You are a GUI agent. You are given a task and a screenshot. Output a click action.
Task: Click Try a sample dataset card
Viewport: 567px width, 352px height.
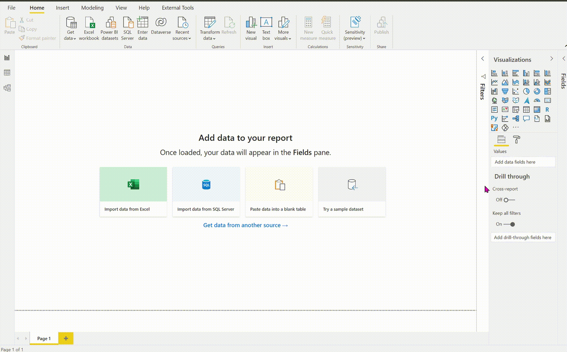[x=352, y=192]
